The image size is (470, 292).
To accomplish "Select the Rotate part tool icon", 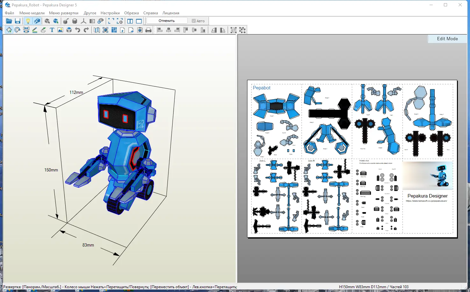I will click(18, 30).
